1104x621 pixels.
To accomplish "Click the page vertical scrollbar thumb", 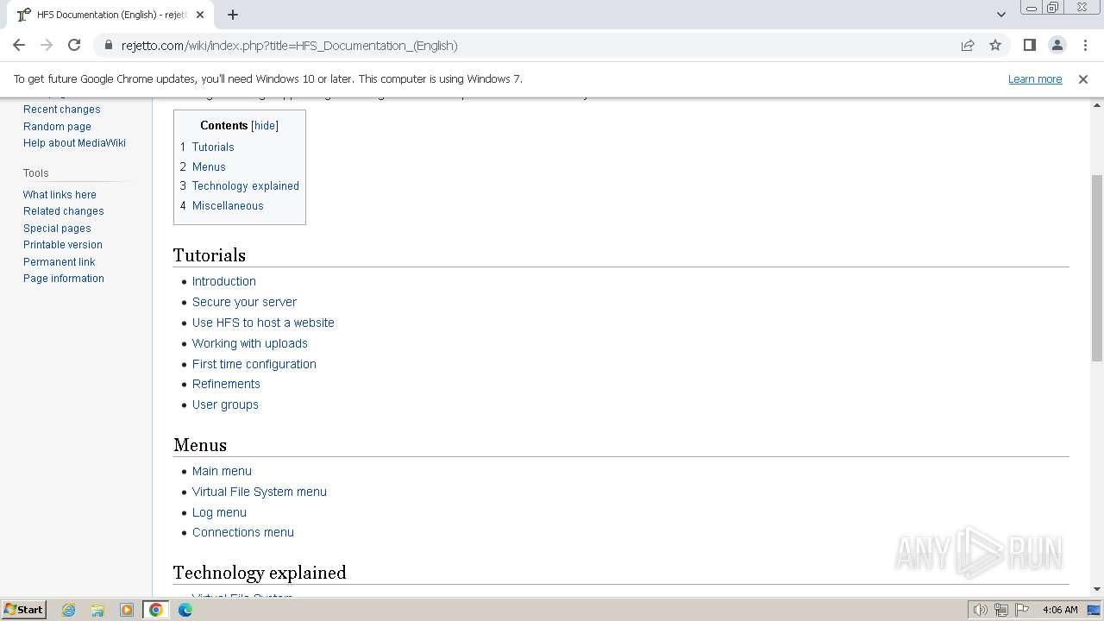I will pos(1096,267).
